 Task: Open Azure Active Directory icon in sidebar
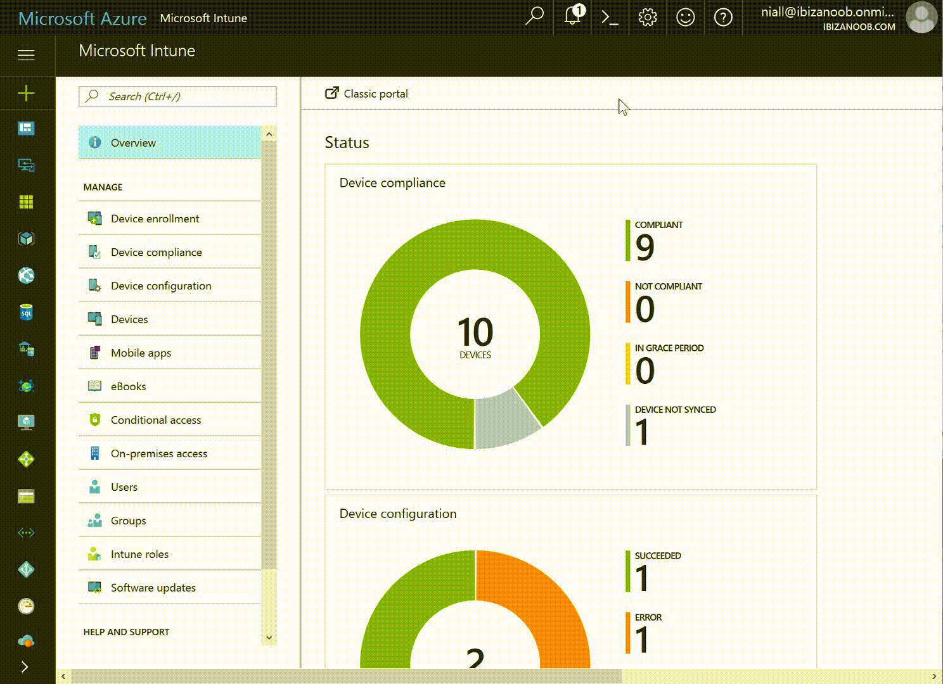pyautogui.click(x=26, y=569)
